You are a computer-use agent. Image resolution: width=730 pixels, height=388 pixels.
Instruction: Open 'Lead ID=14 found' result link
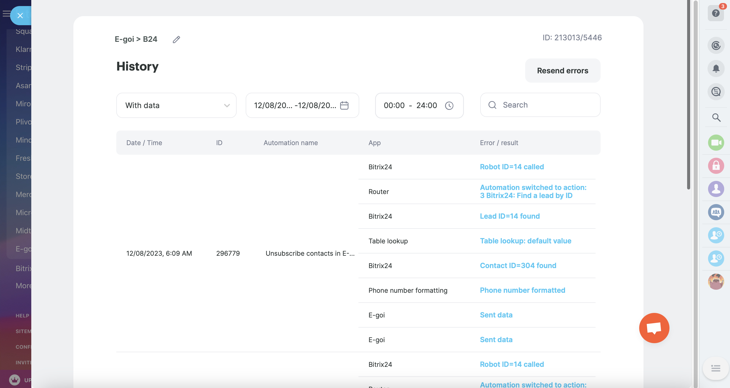click(x=510, y=216)
